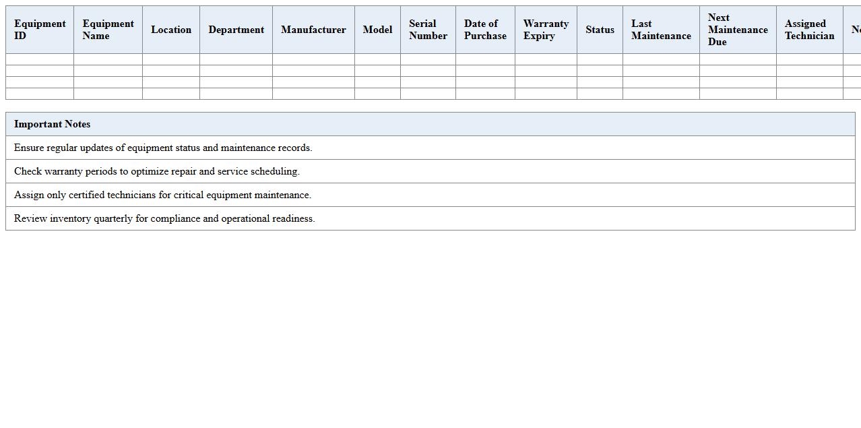Click the Last Maintenance header
This screenshot has width=861, height=428.
(x=661, y=30)
